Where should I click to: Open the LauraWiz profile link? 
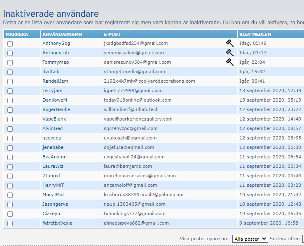point(53,166)
